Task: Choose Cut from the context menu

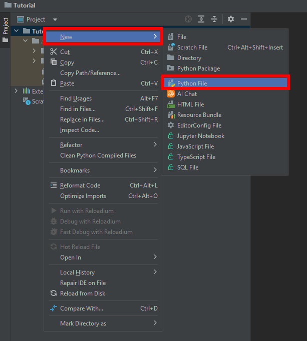Action: click(x=103, y=52)
